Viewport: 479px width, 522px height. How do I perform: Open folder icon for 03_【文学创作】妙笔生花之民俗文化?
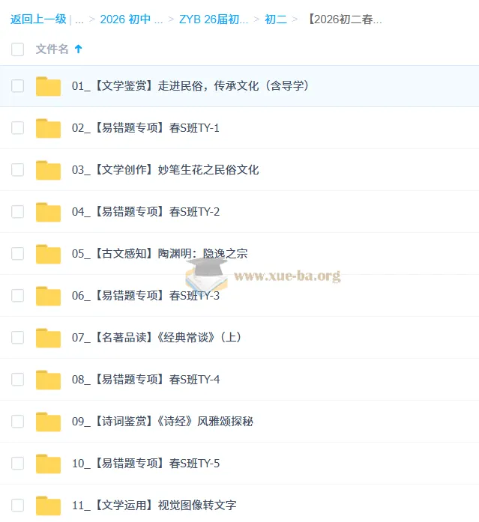[x=48, y=170]
